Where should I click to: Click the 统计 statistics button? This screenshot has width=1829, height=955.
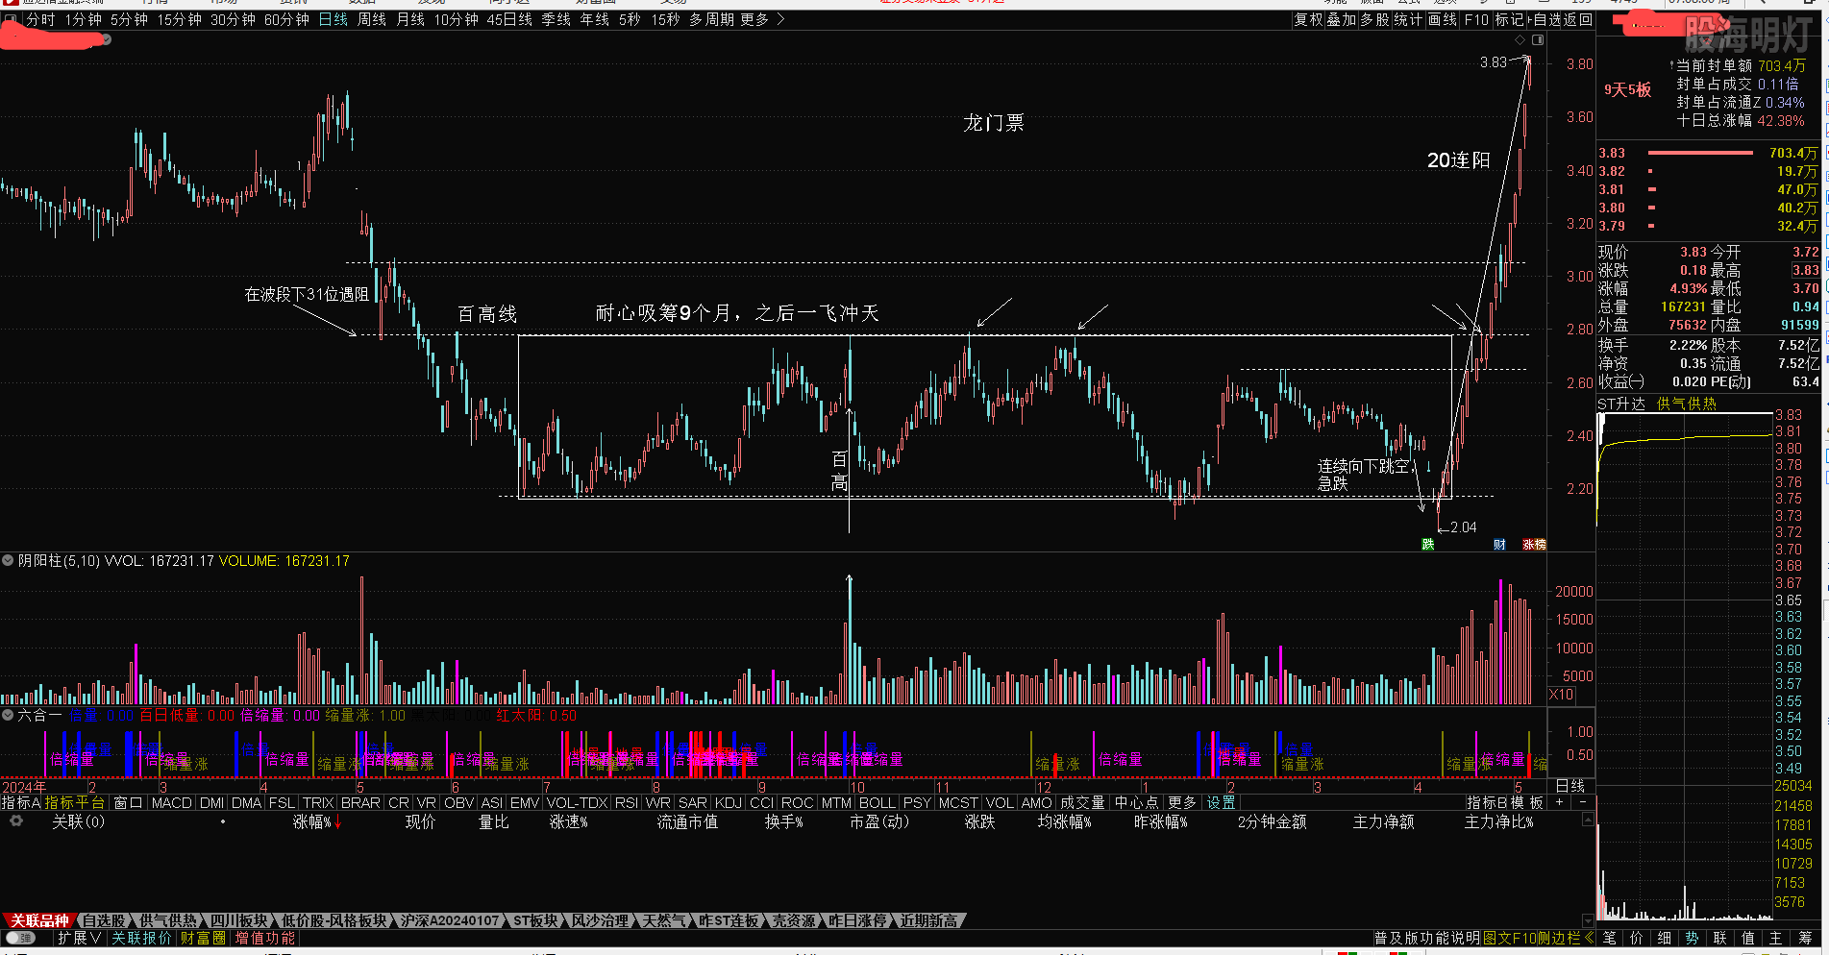[1408, 19]
